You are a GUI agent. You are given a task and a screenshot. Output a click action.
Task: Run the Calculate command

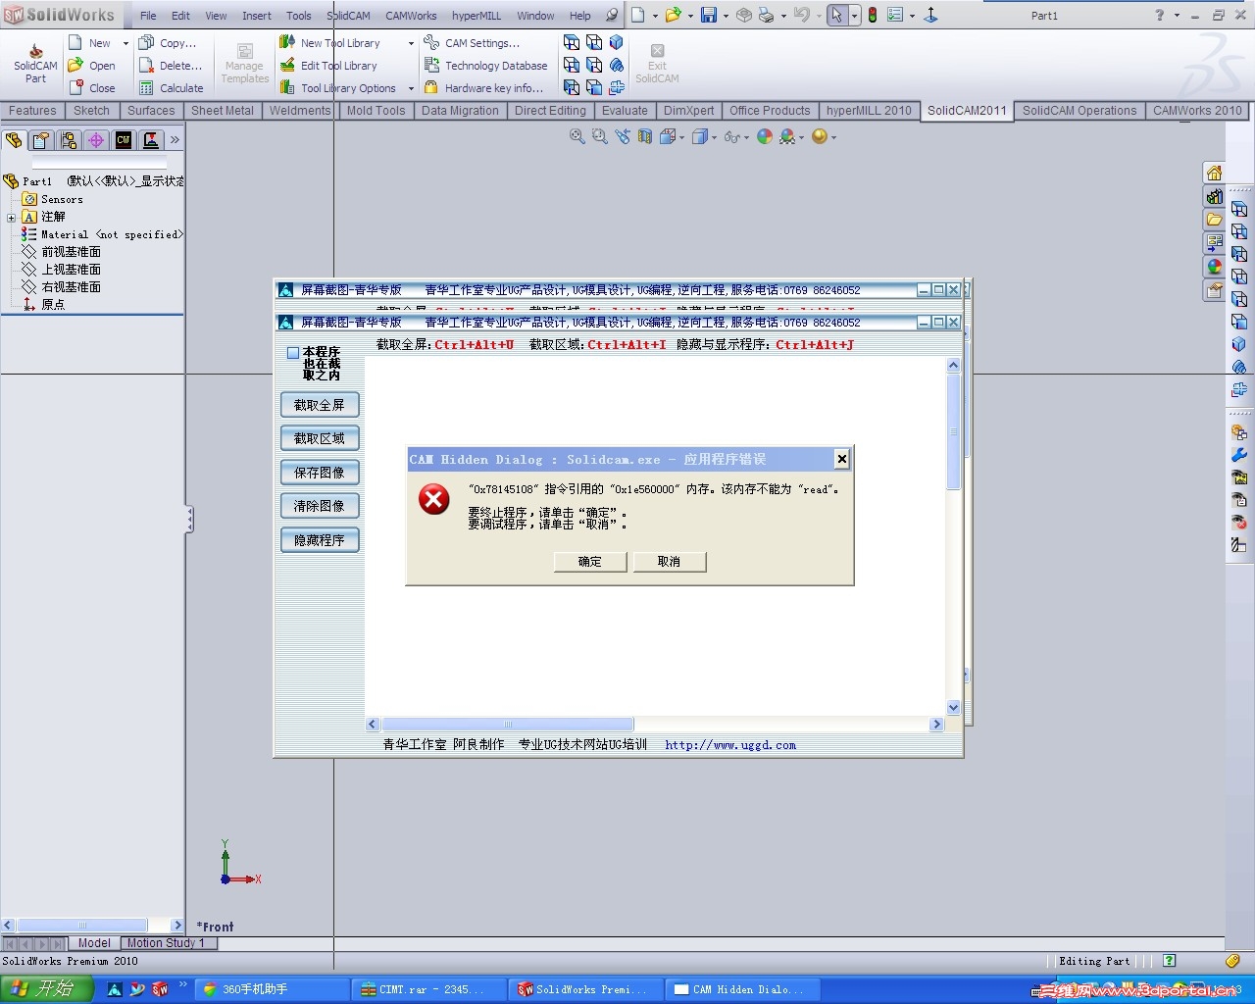pyautogui.click(x=172, y=88)
